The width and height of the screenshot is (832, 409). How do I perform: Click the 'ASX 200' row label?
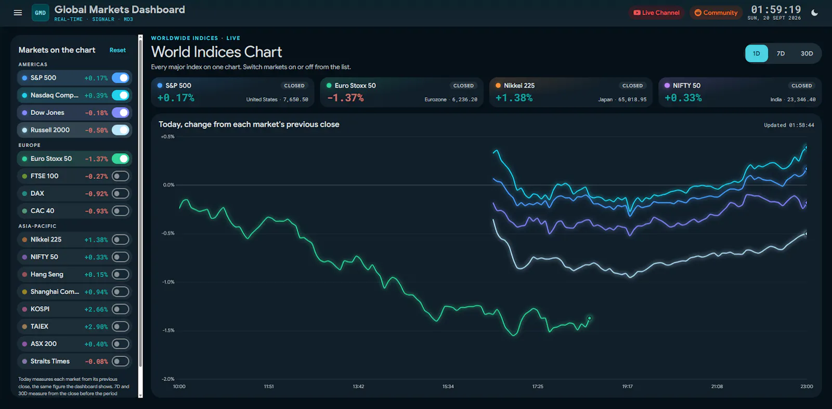44,344
